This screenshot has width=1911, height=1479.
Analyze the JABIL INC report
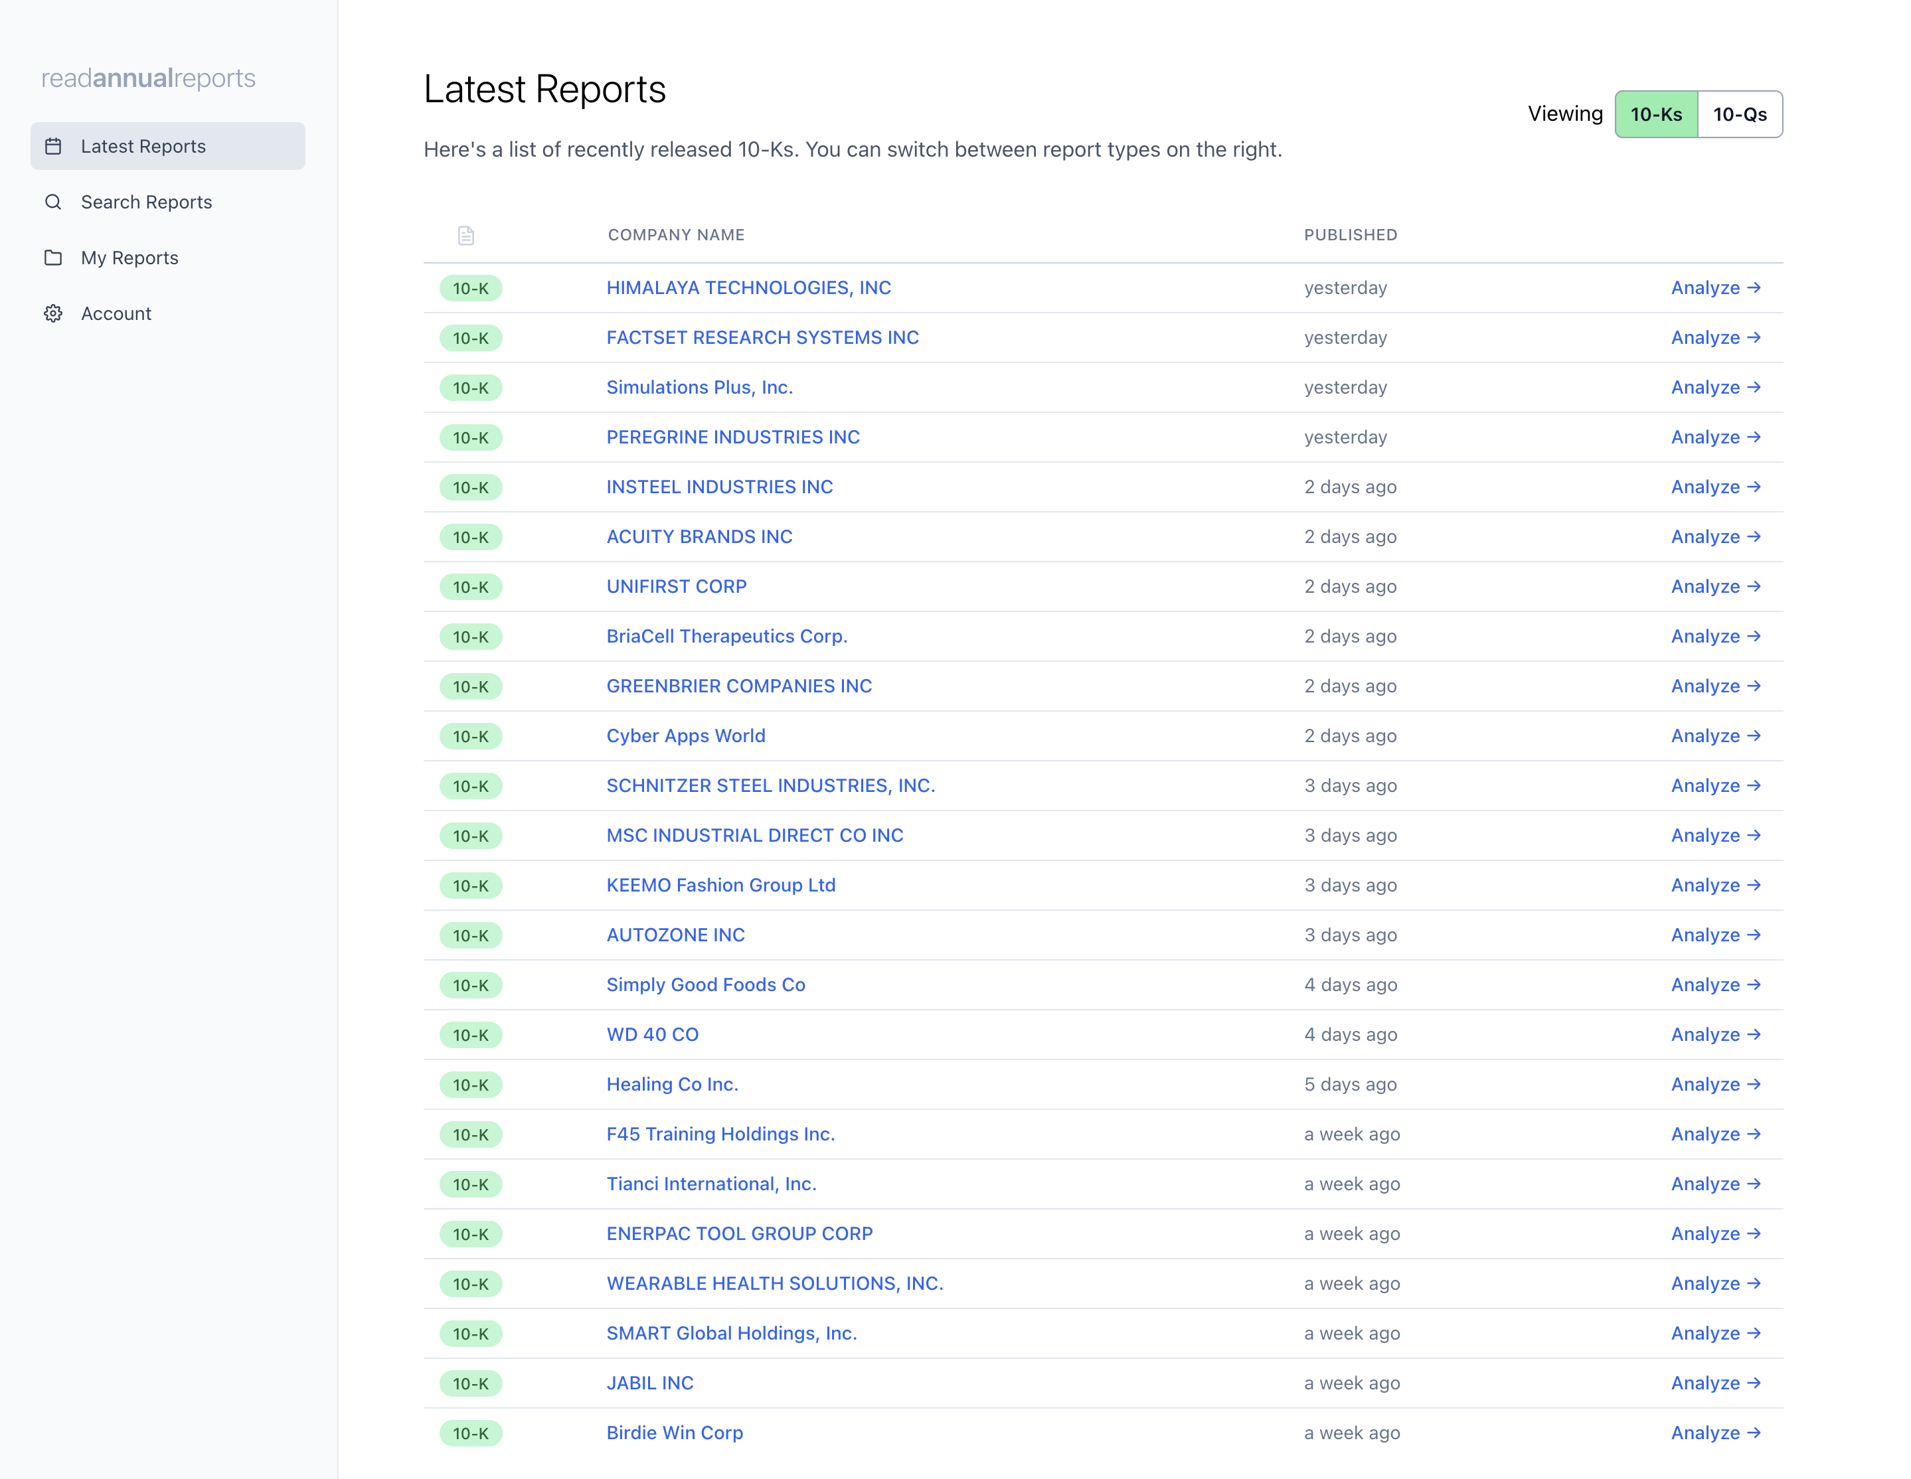pyautogui.click(x=1715, y=1383)
